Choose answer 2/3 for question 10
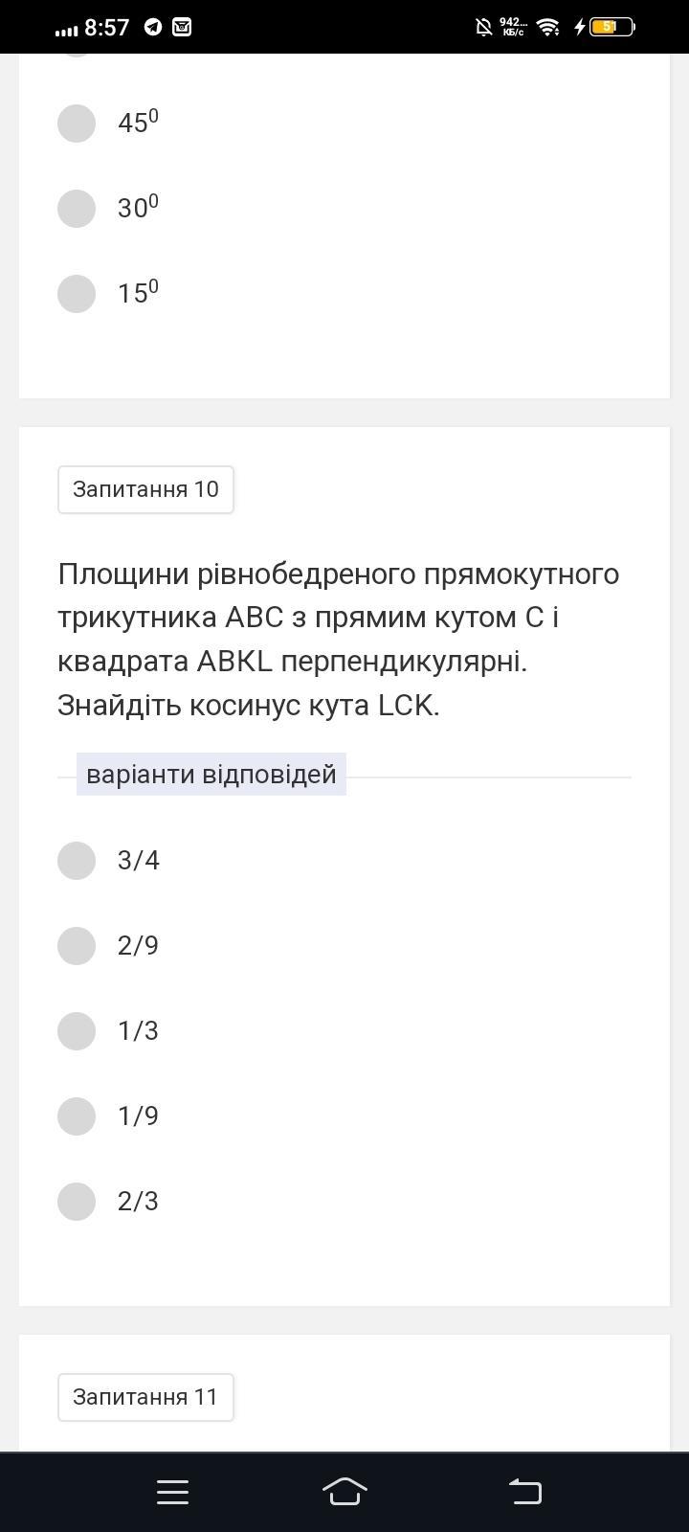This screenshot has width=689, height=1532. click(77, 1202)
